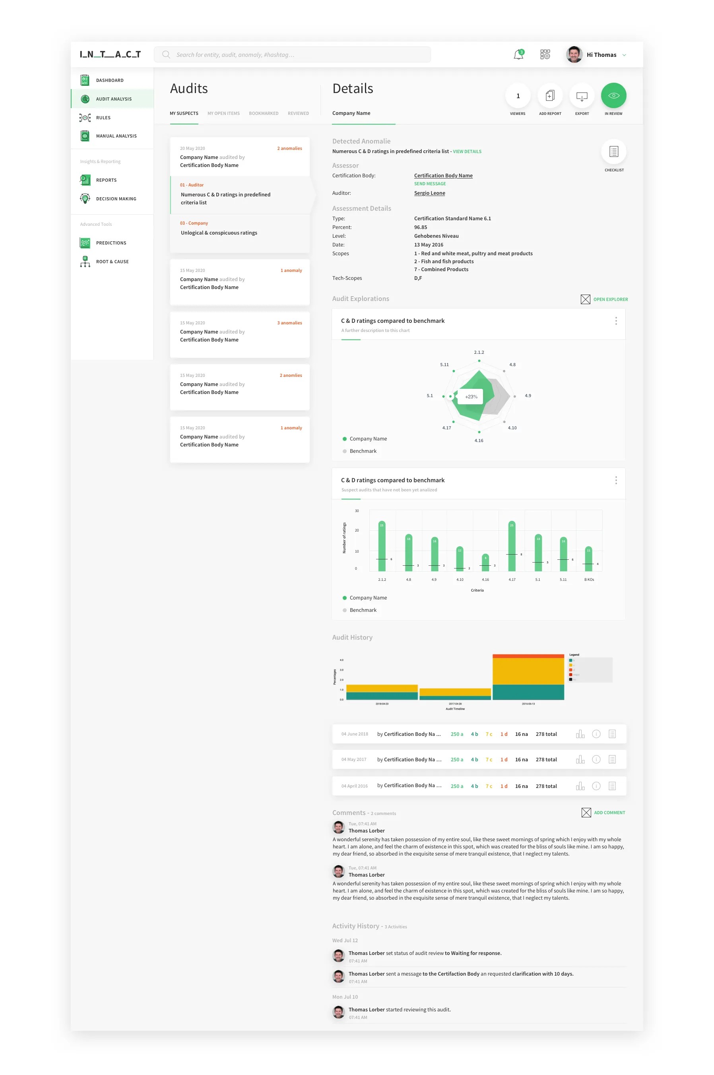Click chart icon on 04 June 2018 row
Viewport: 714px width, 1075px height.
580,734
